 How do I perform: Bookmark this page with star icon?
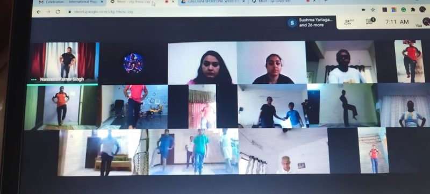coord(373,10)
